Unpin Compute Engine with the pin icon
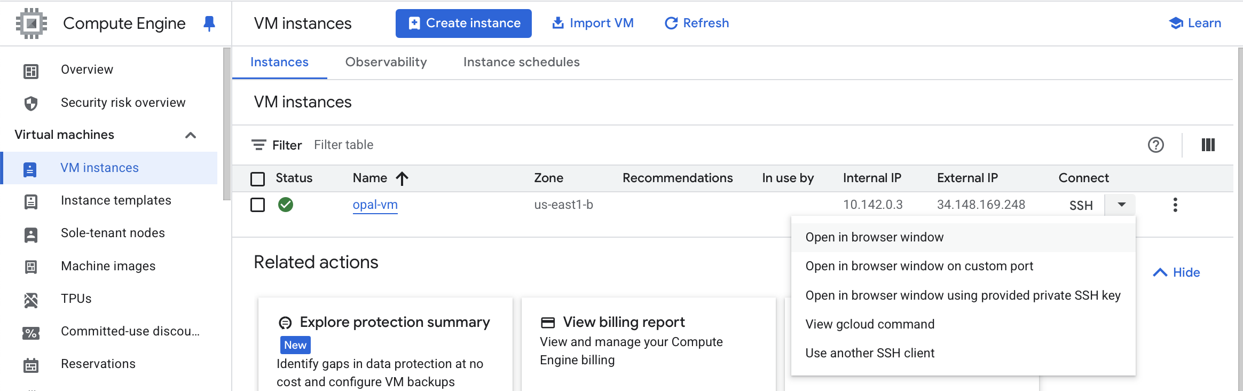 tap(209, 24)
